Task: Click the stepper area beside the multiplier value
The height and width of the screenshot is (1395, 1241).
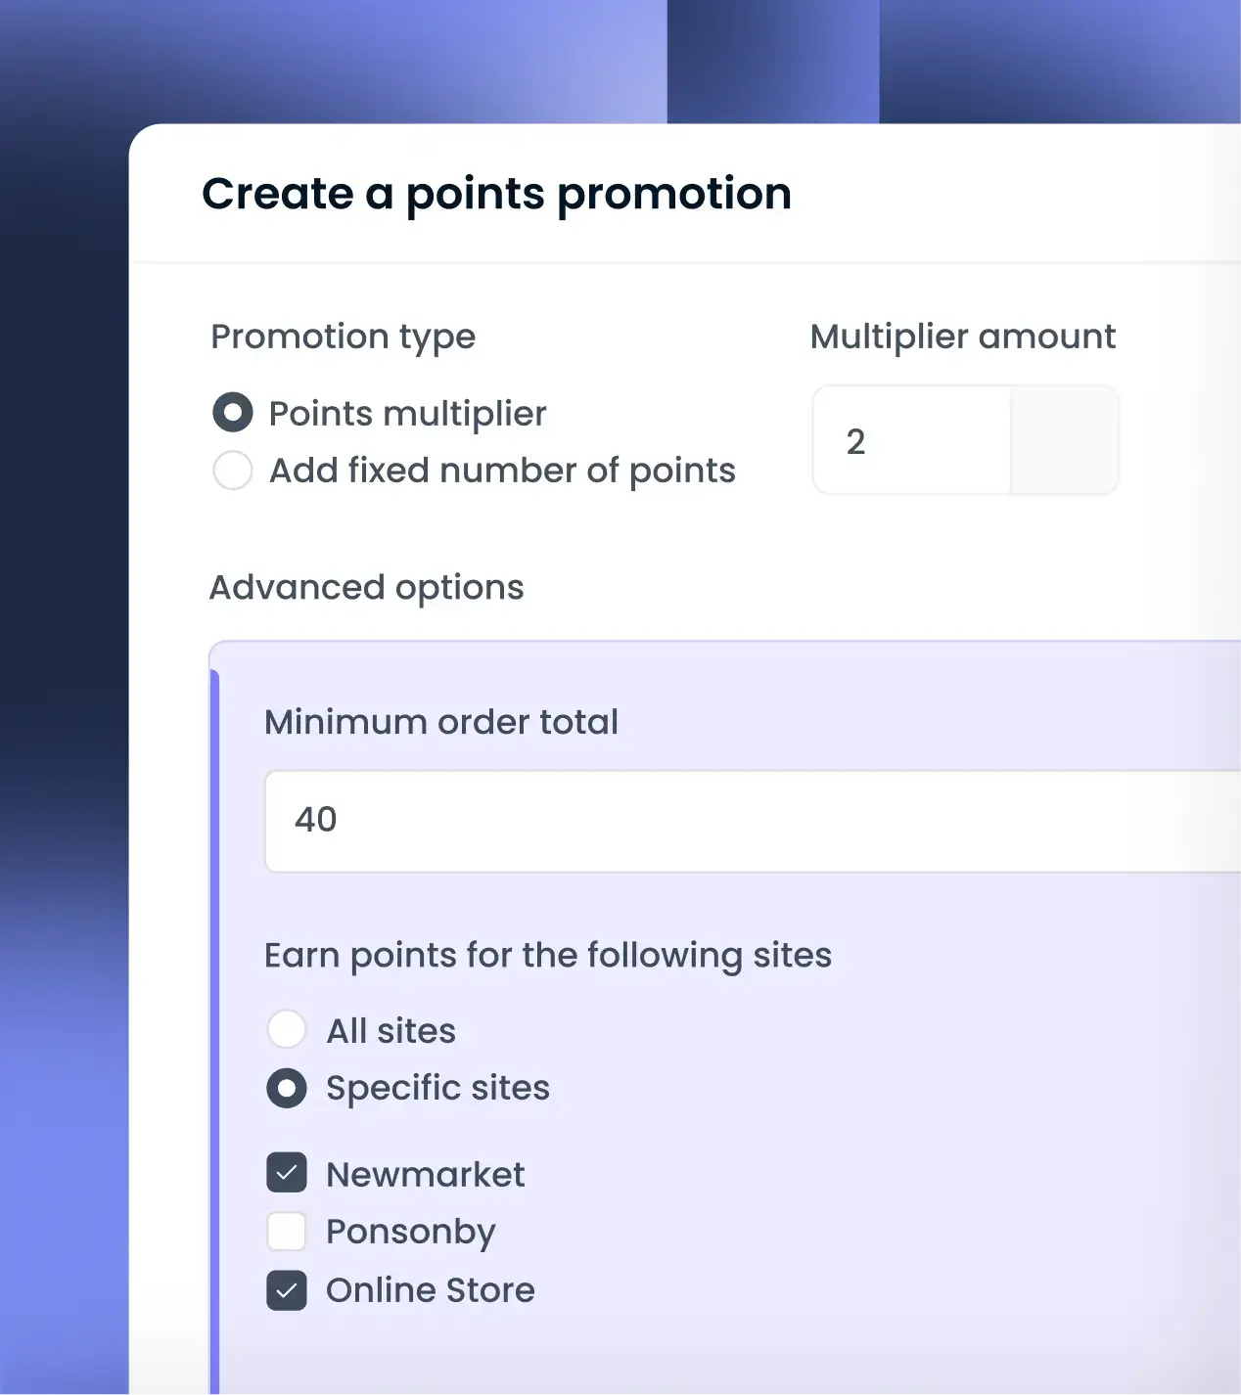Action: tap(1064, 440)
